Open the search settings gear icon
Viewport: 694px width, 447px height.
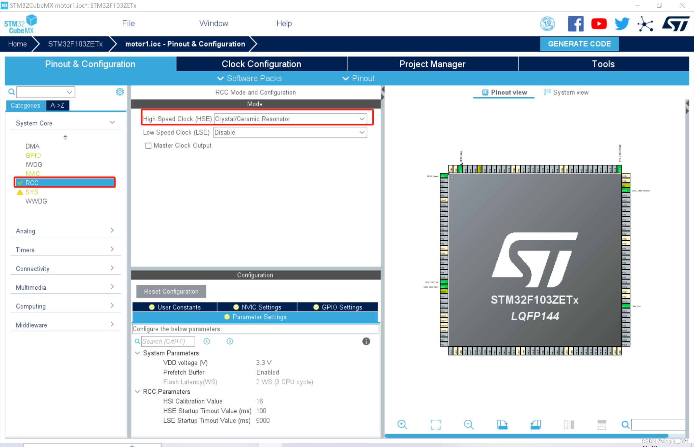(120, 92)
